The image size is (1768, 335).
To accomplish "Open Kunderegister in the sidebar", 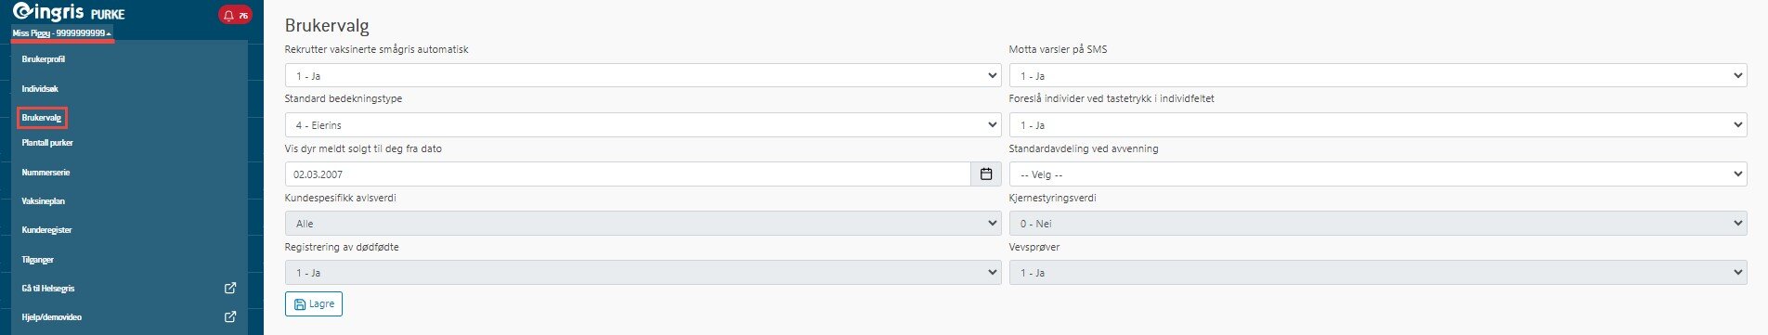I will [46, 230].
